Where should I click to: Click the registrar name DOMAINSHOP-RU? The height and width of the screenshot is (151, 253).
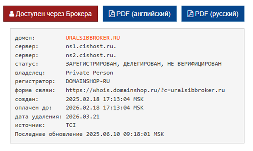click(x=88, y=82)
